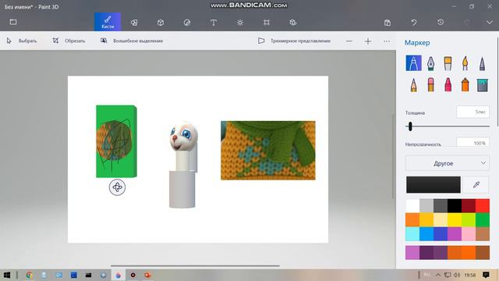This screenshot has height=281, width=499.
Task: Select the Pixel pen brush
Action: pos(482,63)
